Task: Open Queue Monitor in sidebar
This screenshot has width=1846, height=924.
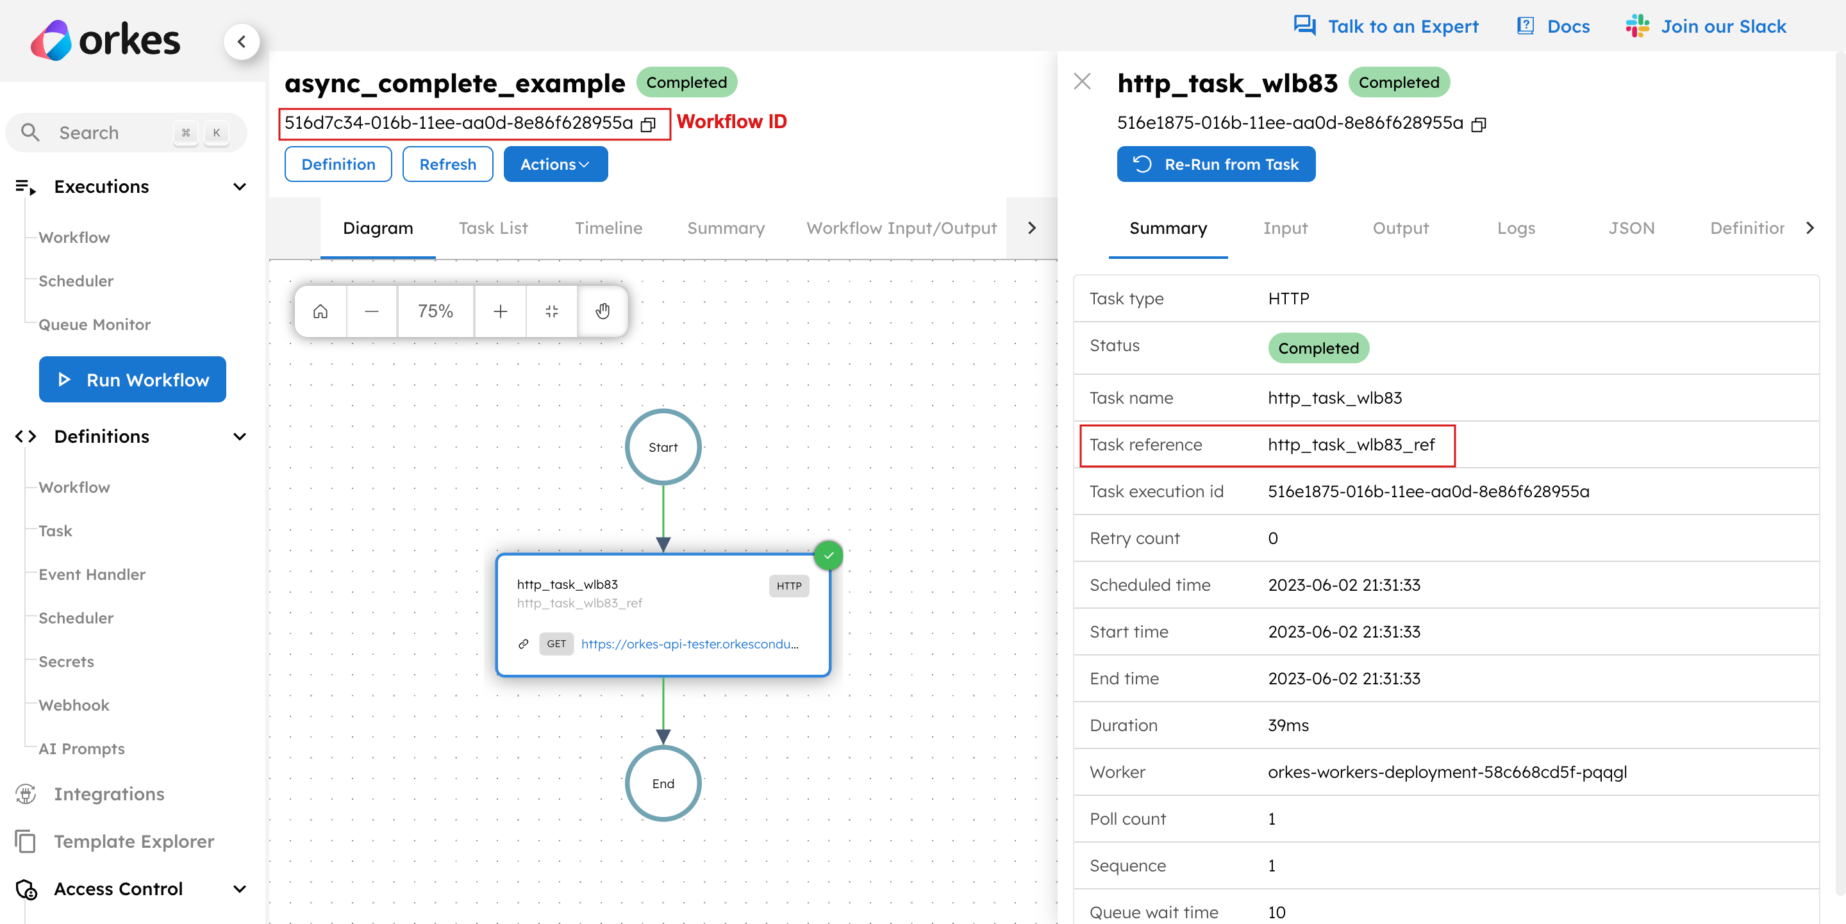Action: click(x=95, y=324)
